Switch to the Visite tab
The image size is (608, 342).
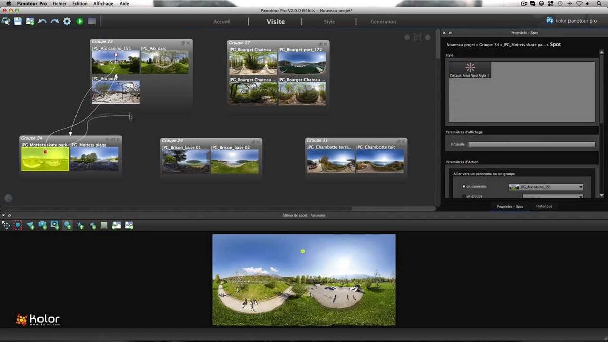(276, 22)
